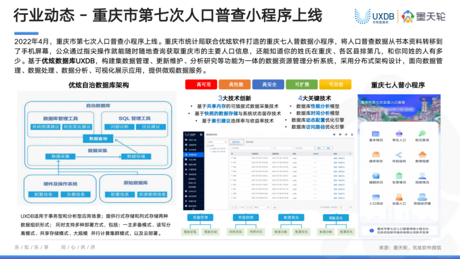Select the blue 数据采集 box
This screenshot has width=460, height=259.
(x=60, y=156)
